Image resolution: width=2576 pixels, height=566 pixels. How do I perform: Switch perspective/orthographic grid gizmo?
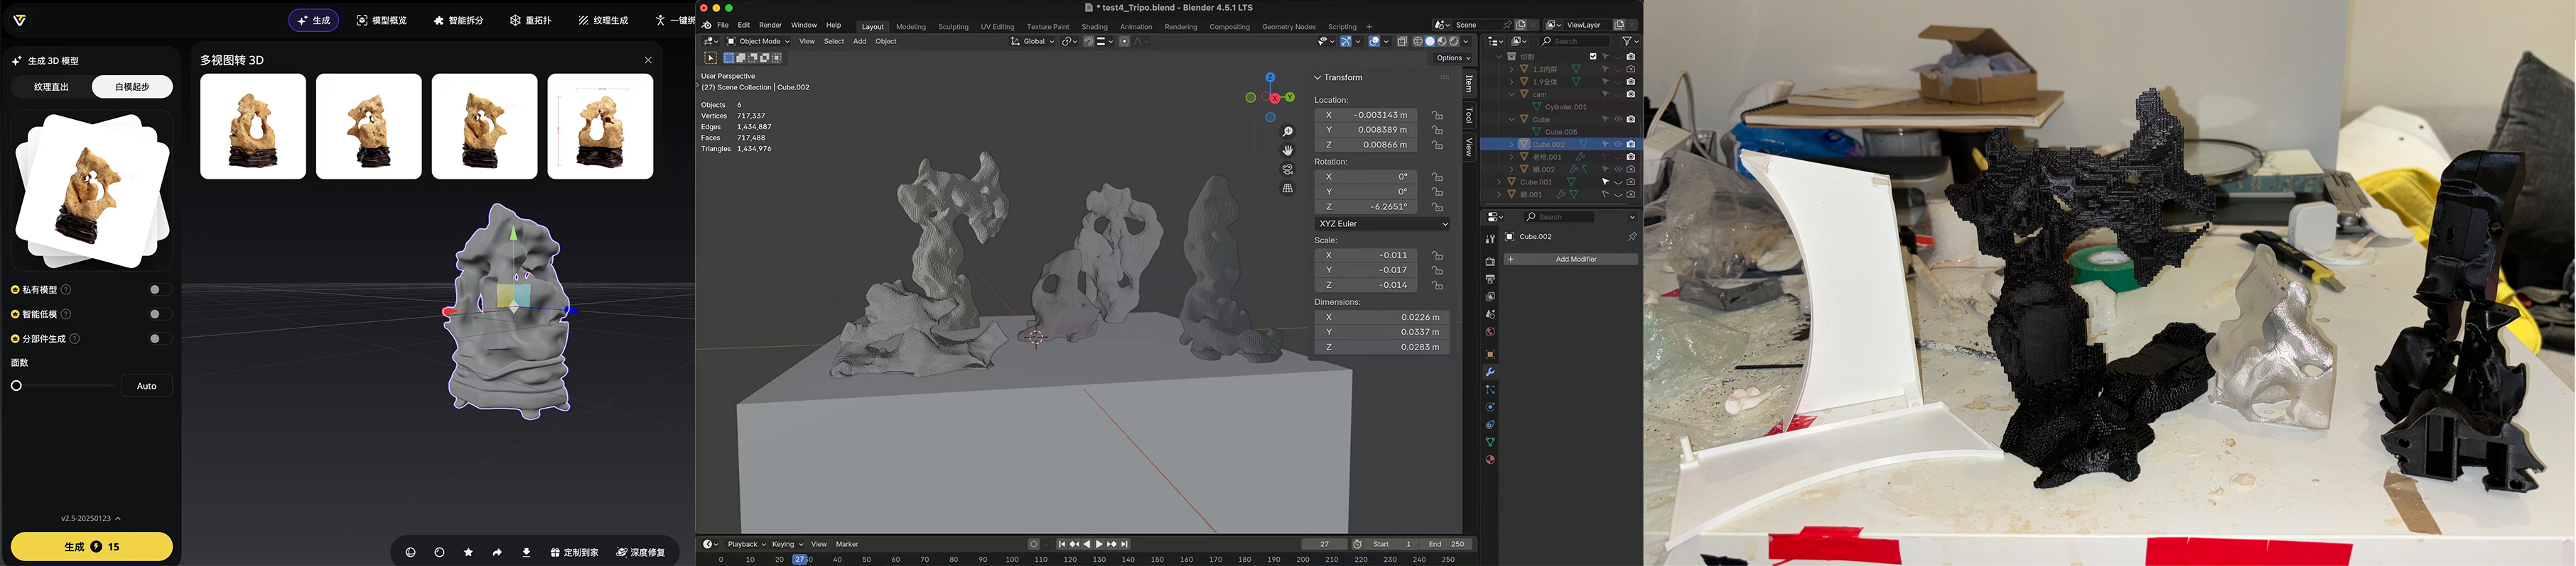(1288, 189)
